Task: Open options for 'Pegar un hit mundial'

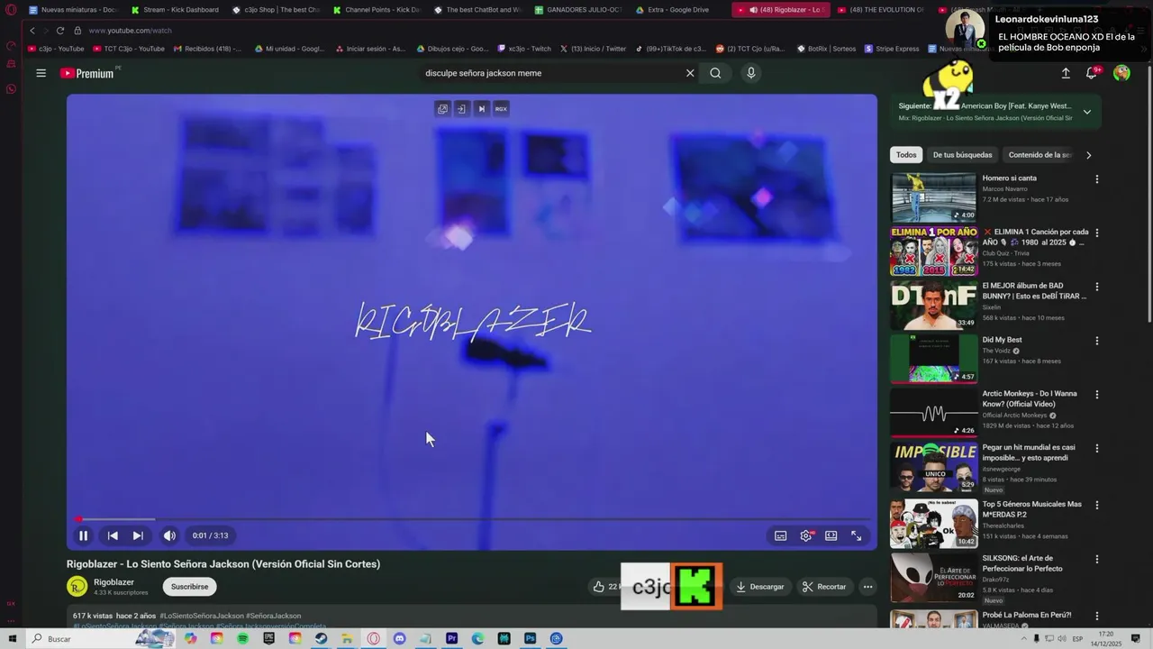Action: [1096, 448]
